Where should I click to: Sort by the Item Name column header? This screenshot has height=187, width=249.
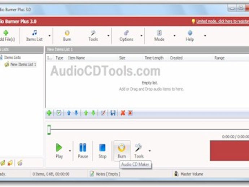(x=77, y=58)
